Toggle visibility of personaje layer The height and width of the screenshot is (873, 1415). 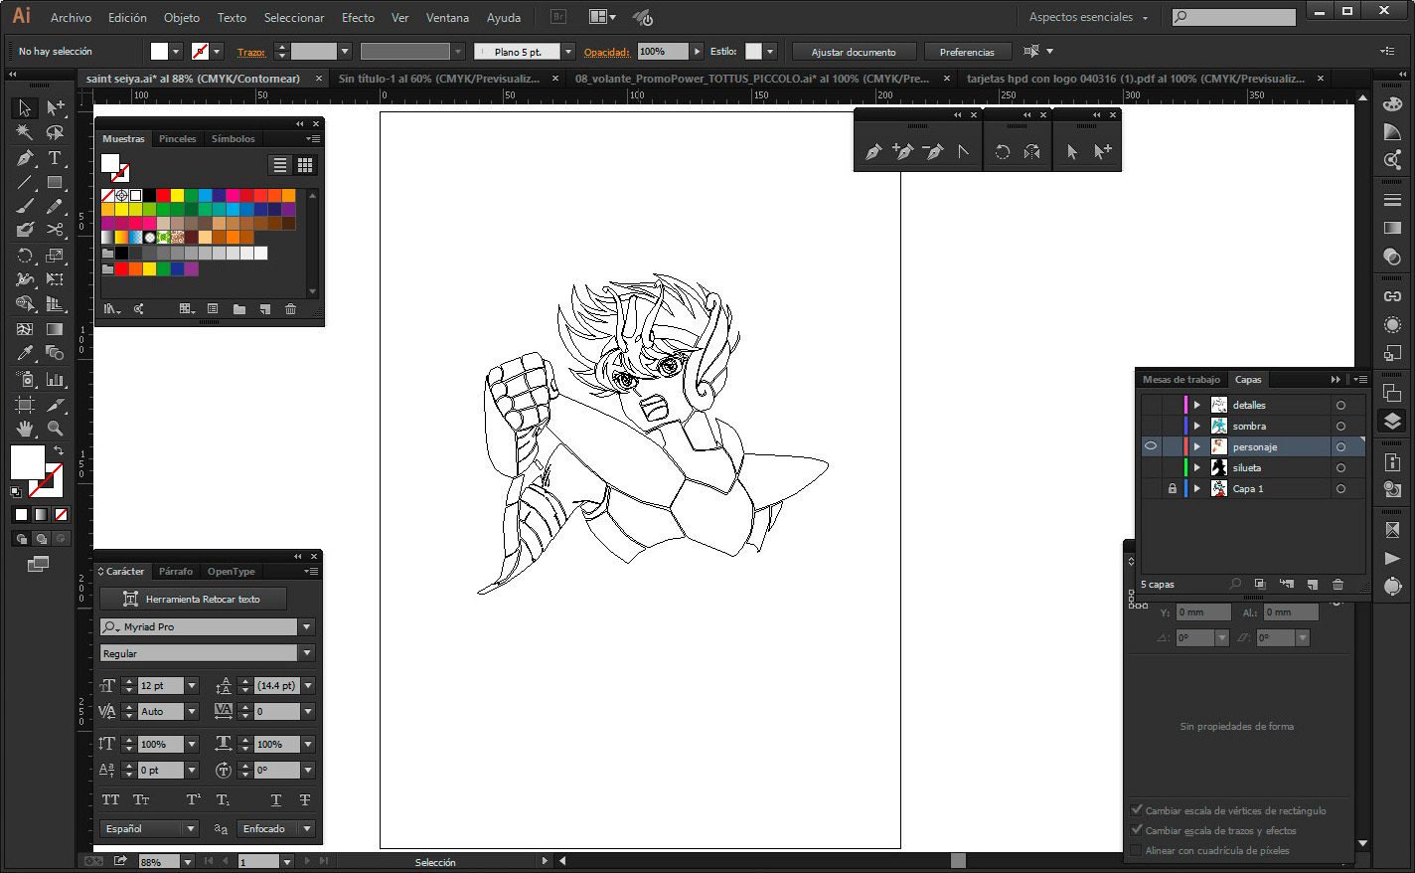[x=1151, y=446]
